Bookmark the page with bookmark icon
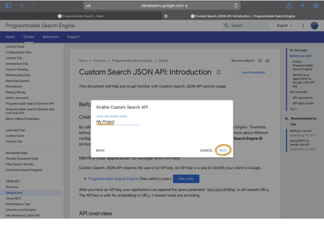Image resolution: width=324 pixels, height=243 pixels. (218, 73)
